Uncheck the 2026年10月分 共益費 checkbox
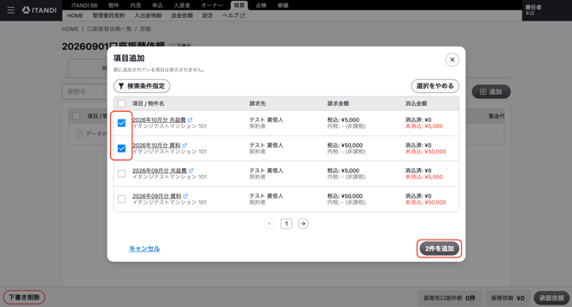 point(121,123)
